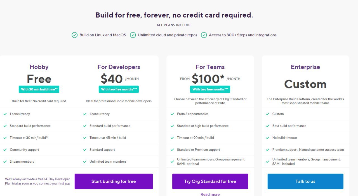Open the Read more link under For Teams
This screenshot has width=358, height=196.
pyautogui.click(x=210, y=194)
